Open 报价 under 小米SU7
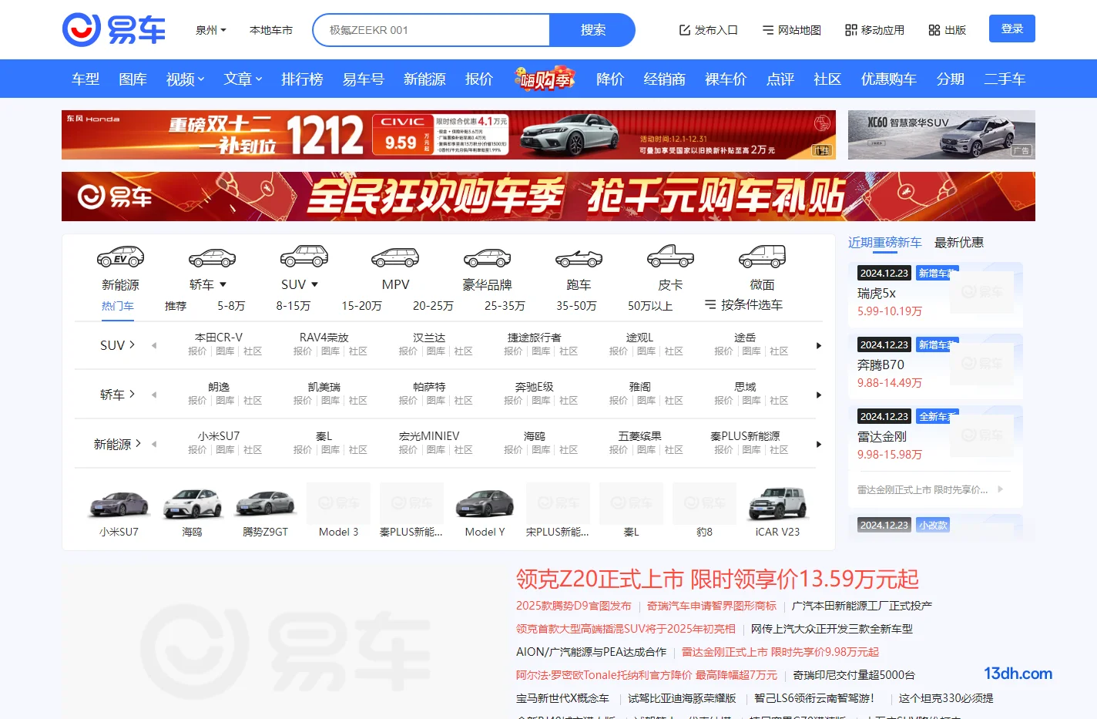1097x719 pixels. [x=197, y=450]
